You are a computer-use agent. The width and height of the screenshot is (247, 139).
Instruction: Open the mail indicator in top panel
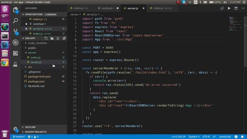tap(205, 2)
